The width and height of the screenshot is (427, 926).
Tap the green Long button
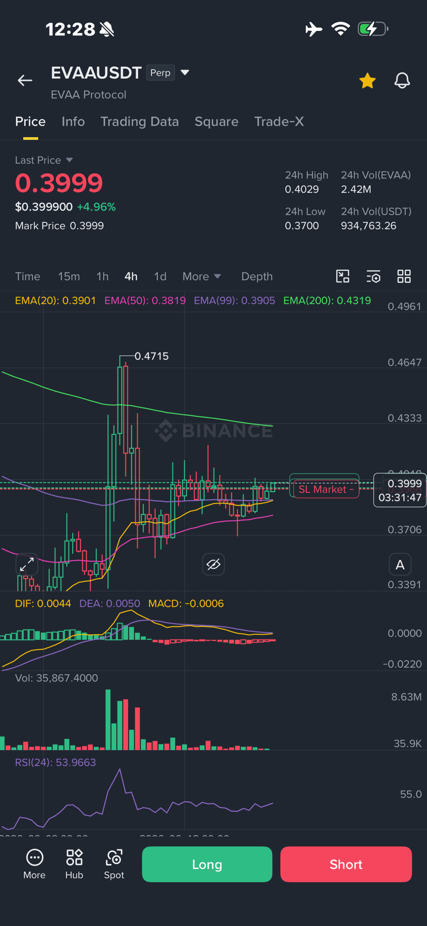[207, 864]
